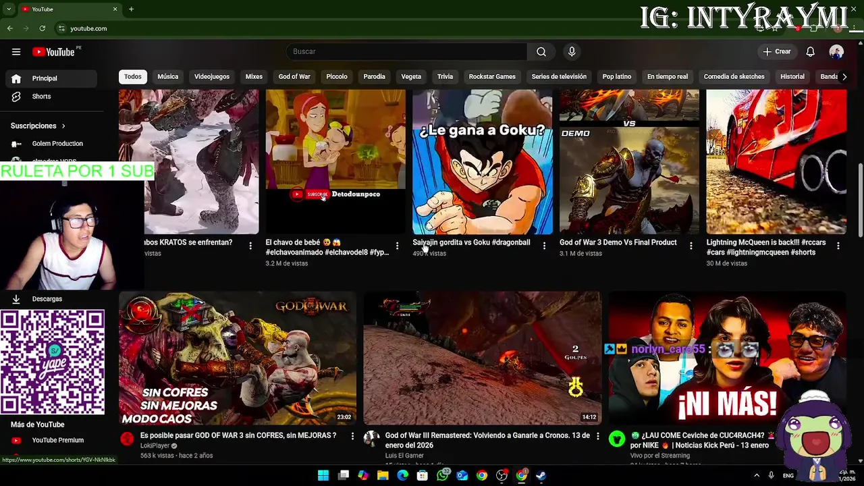Expand the Suscripciones section
Screen dimensions: 864x486
(x=38, y=126)
